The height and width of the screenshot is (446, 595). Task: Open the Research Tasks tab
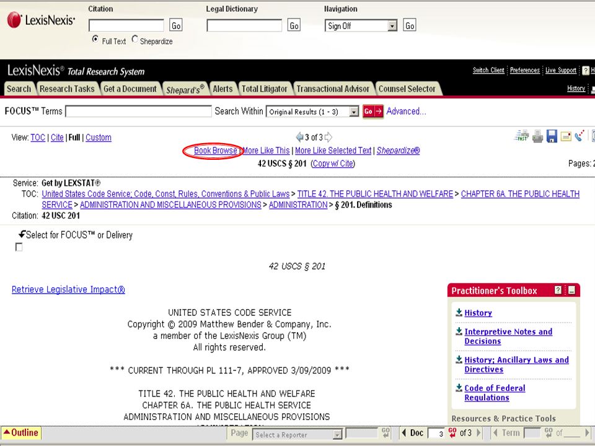click(67, 89)
